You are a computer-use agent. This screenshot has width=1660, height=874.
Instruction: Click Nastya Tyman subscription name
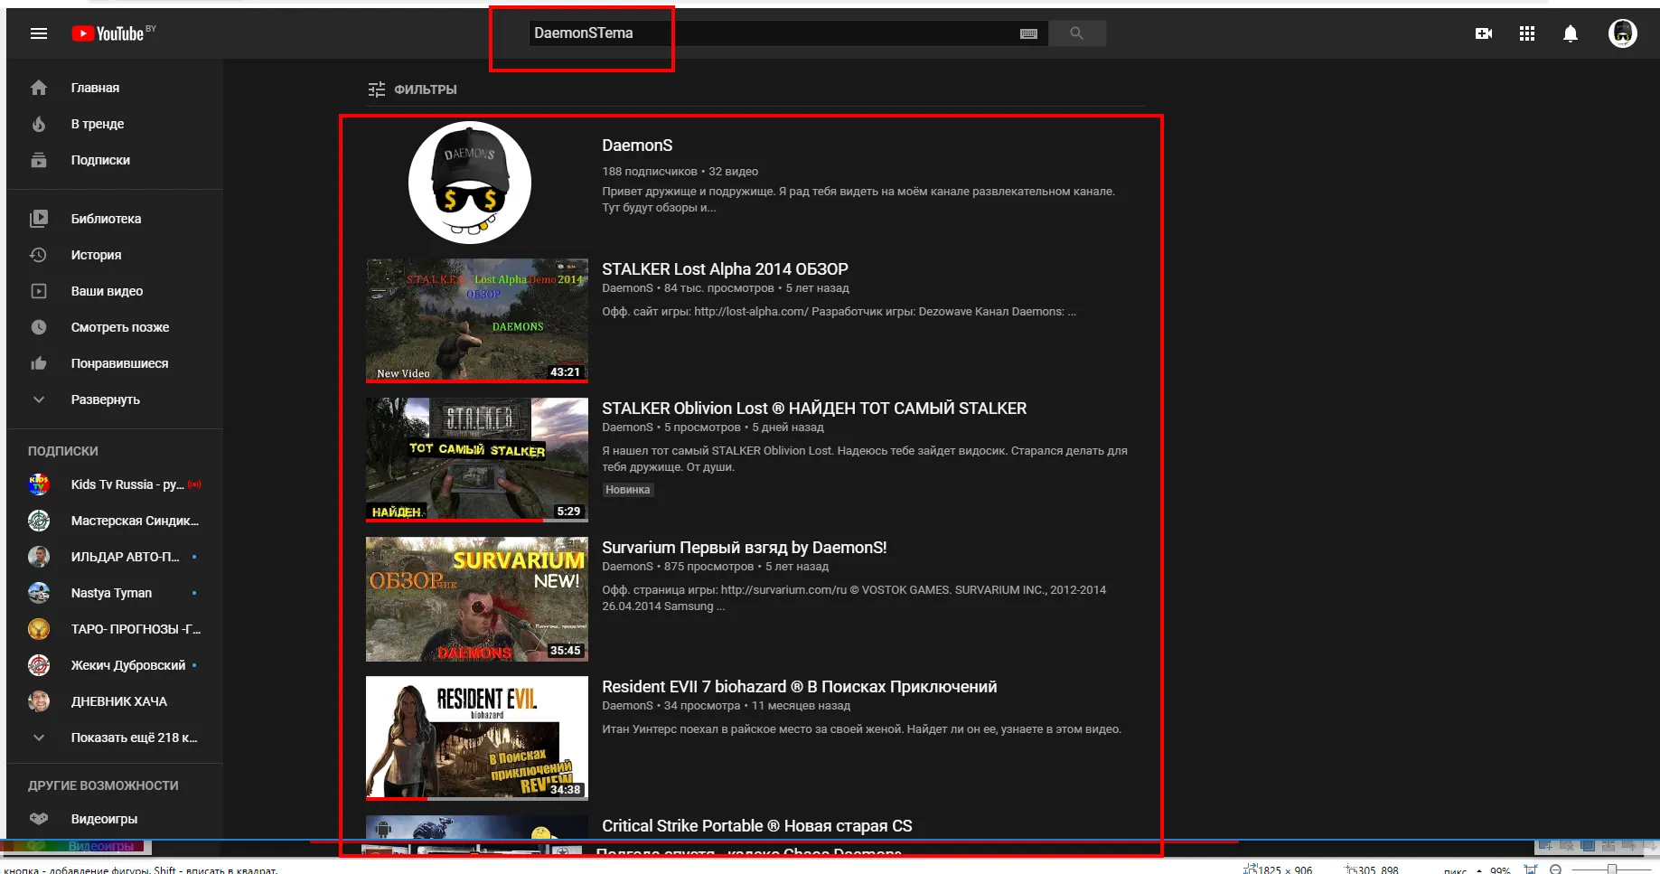tap(111, 593)
